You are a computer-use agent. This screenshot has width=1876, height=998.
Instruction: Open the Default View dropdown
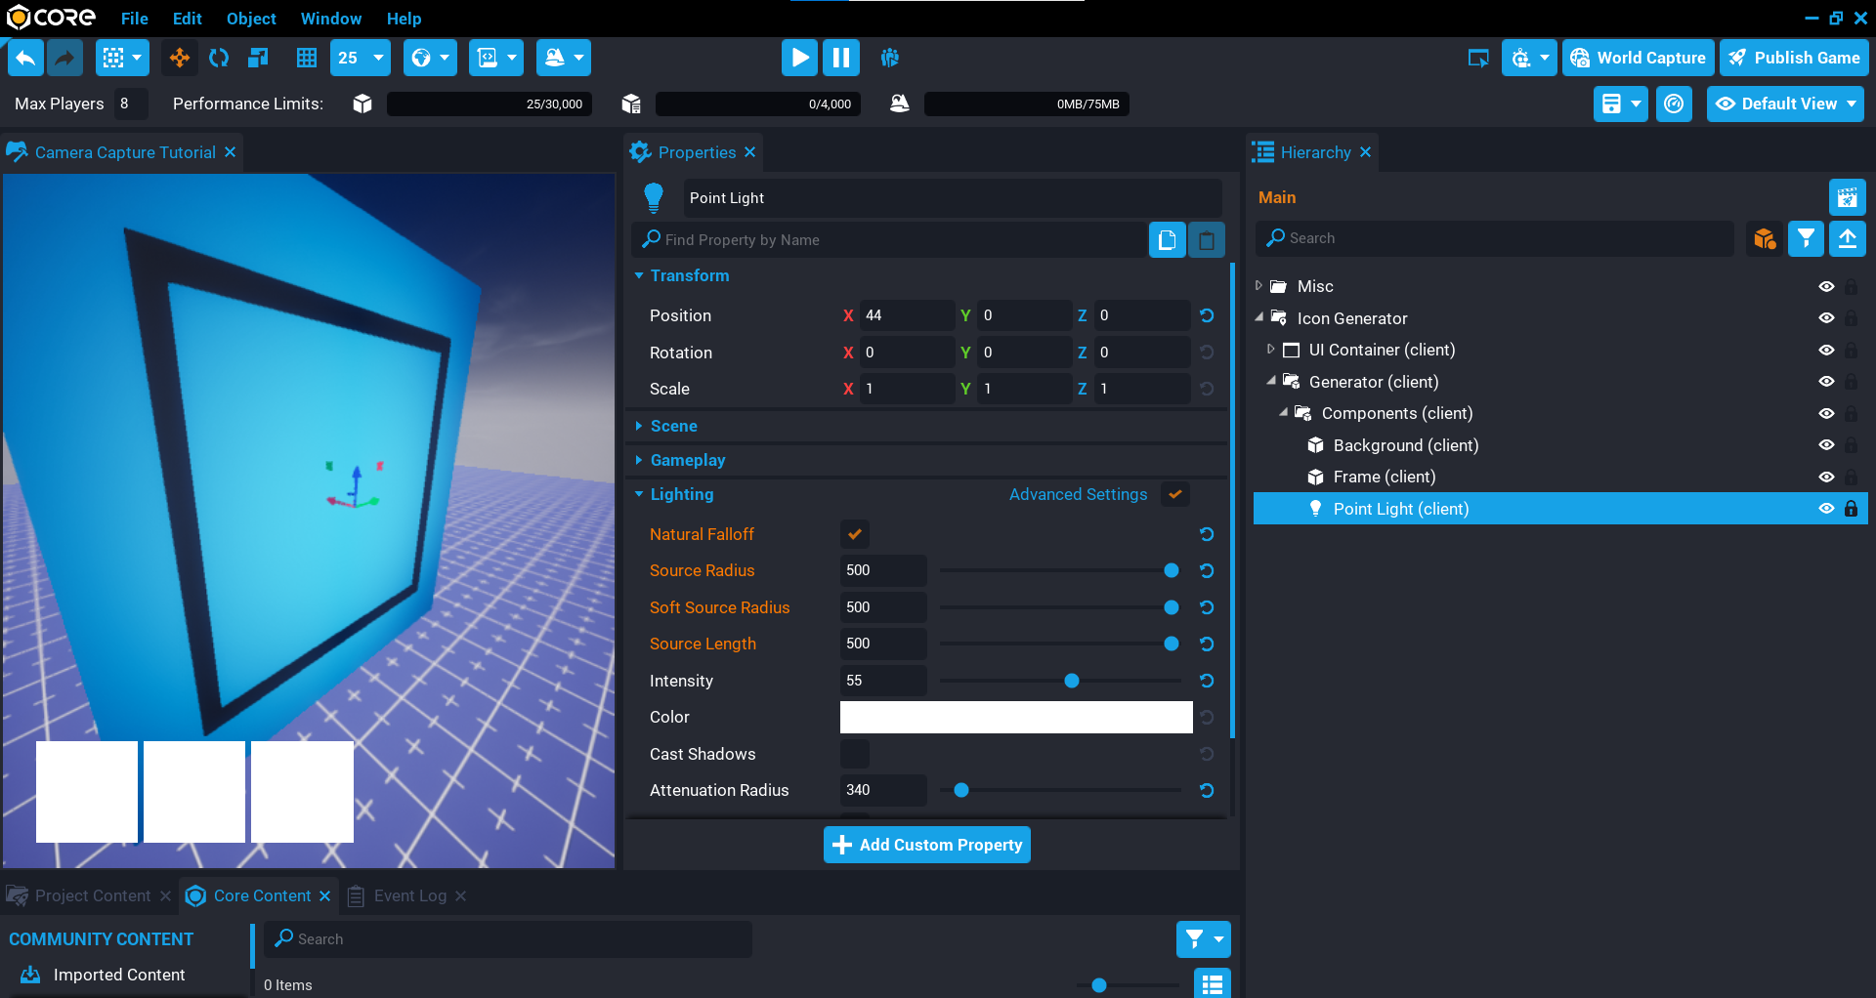click(x=1785, y=104)
